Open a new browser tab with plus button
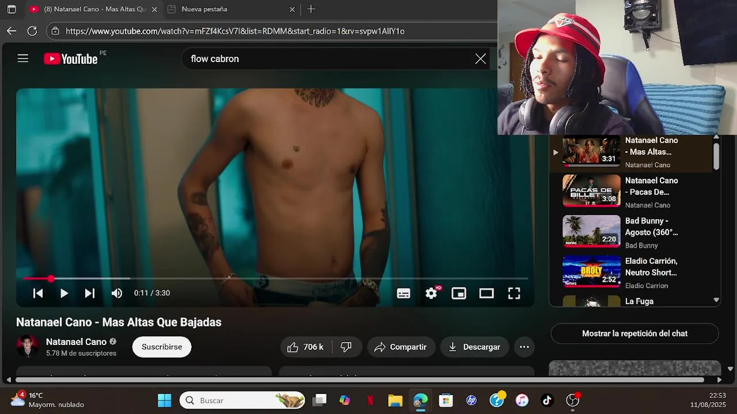 coord(311,9)
